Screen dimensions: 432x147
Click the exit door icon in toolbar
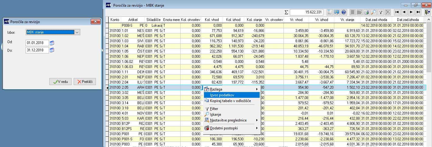click(427, 12)
